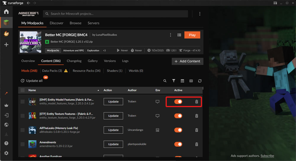Add a new game with plus icon
The height and width of the screenshot is (161, 296).
click(6, 45)
